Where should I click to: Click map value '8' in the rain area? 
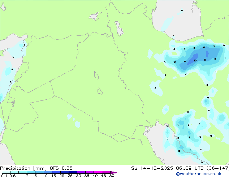click(x=205, y=60)
